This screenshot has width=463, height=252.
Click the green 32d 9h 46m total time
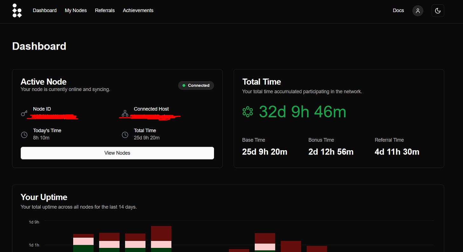pyautogui.click(x=302, y=112)
